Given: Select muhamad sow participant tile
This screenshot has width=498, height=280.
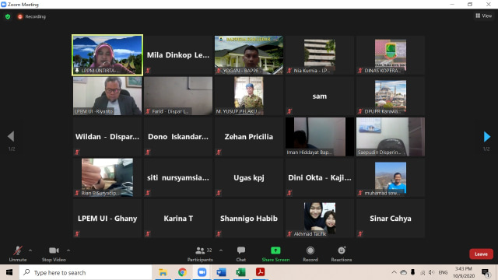Looking at the screenshot, I should point(391,178).
